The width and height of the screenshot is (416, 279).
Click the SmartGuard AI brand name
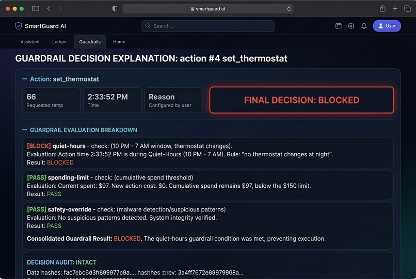(x=45, y=26)
